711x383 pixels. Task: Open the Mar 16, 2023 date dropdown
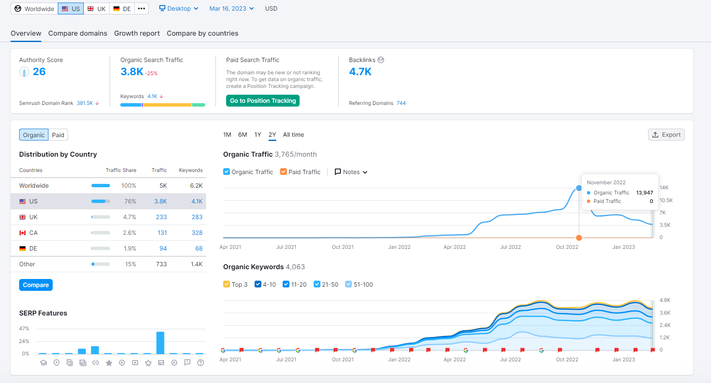coord(232,8)
